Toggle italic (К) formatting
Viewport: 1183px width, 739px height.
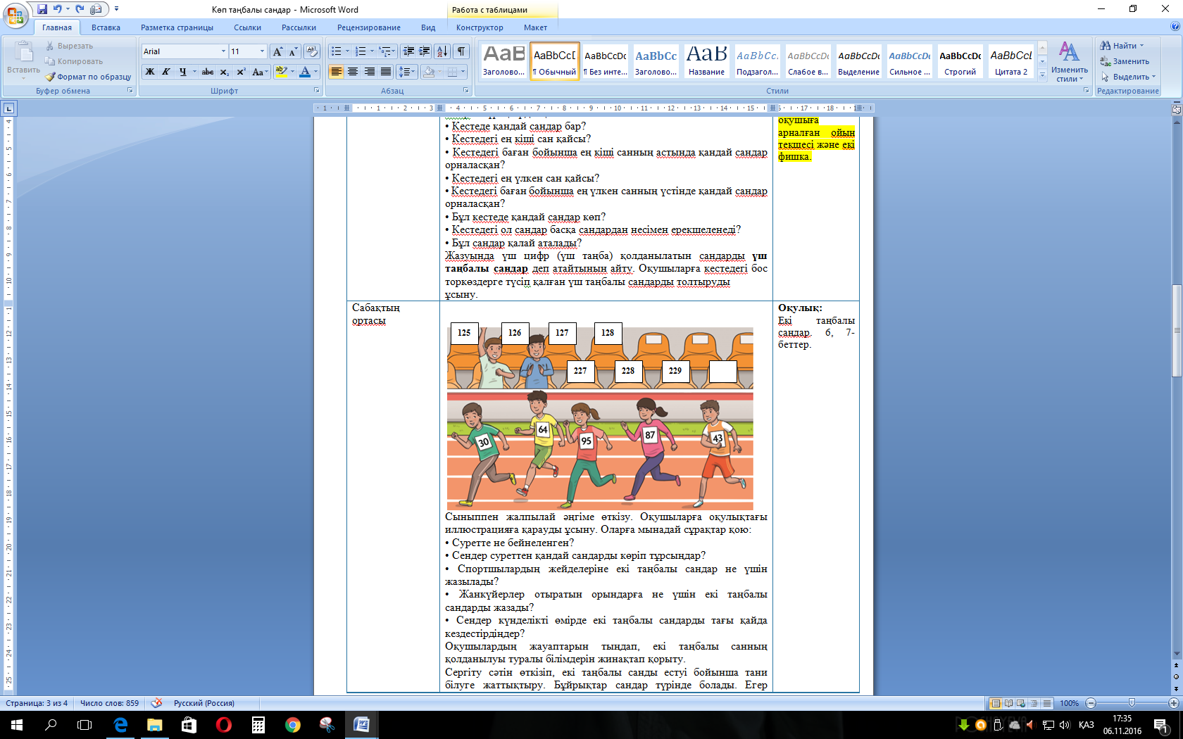click(166, 72)
